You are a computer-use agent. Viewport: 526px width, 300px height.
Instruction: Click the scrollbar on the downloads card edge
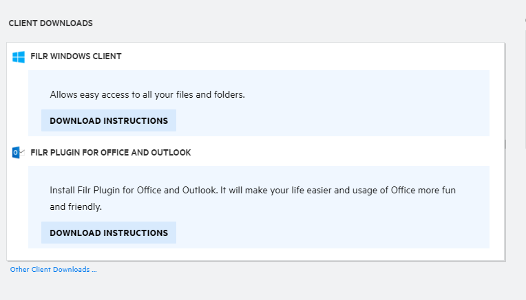505,144
